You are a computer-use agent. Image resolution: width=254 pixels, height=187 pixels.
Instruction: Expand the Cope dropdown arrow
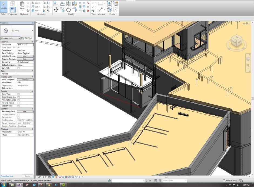pyautogui.click(x=41, y=3)
